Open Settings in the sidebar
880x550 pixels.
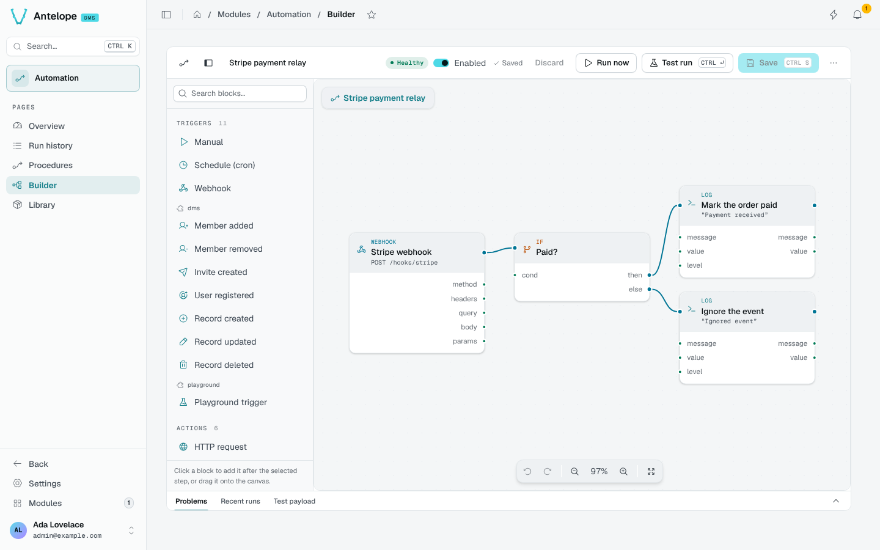point(73,483)
